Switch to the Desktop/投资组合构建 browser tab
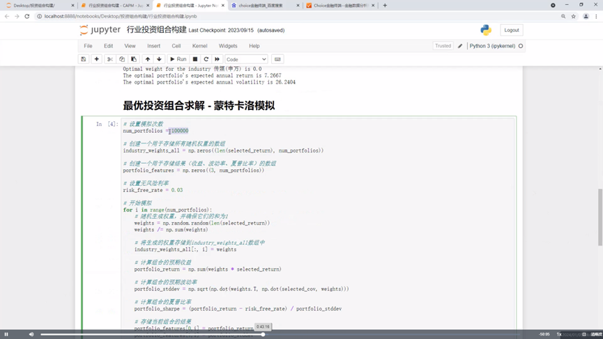This screenshot has width=603, height=339. click(37, 6)
